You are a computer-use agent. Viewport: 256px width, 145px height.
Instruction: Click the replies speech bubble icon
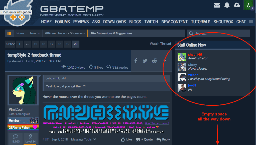pyautogui.click(x=109, y=67)
